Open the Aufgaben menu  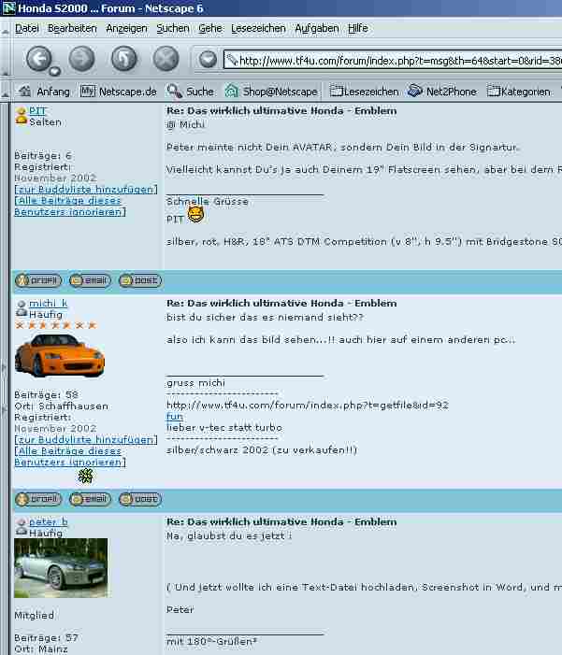pyautogui.click(x=316, y=28)
